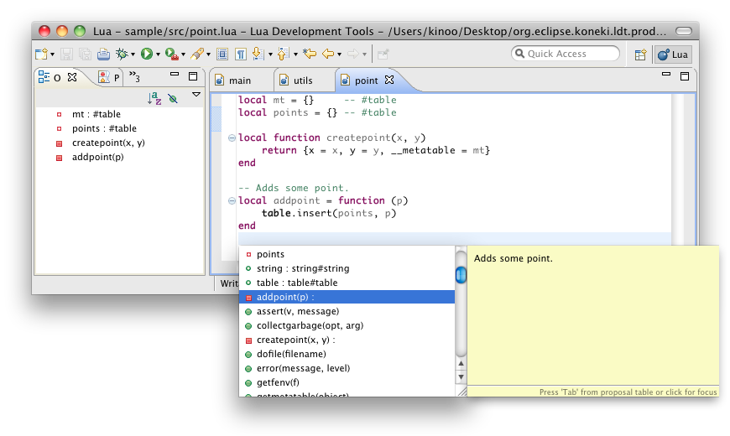
Task: Go to next annotation icon
Action: point(258,54)
